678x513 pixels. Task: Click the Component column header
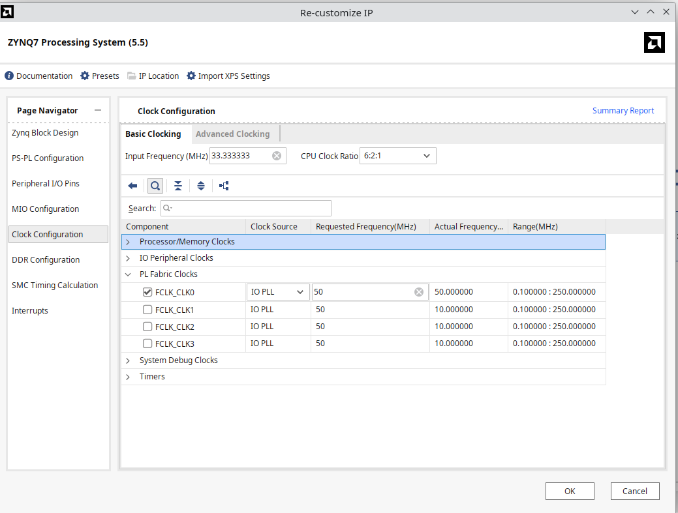pyautogui.click(x=183, y=227)
